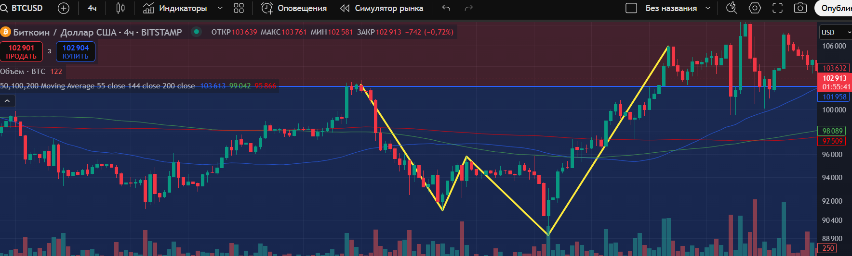Open quick search magnifier icon
852x256 pixels.
732,8
